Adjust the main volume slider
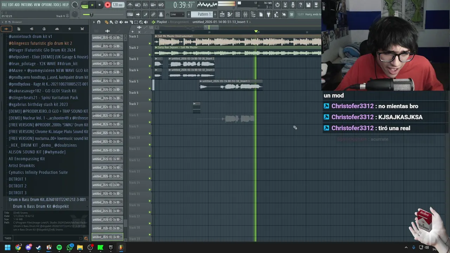This screenshot has width=450, height=253. [103, 14]
